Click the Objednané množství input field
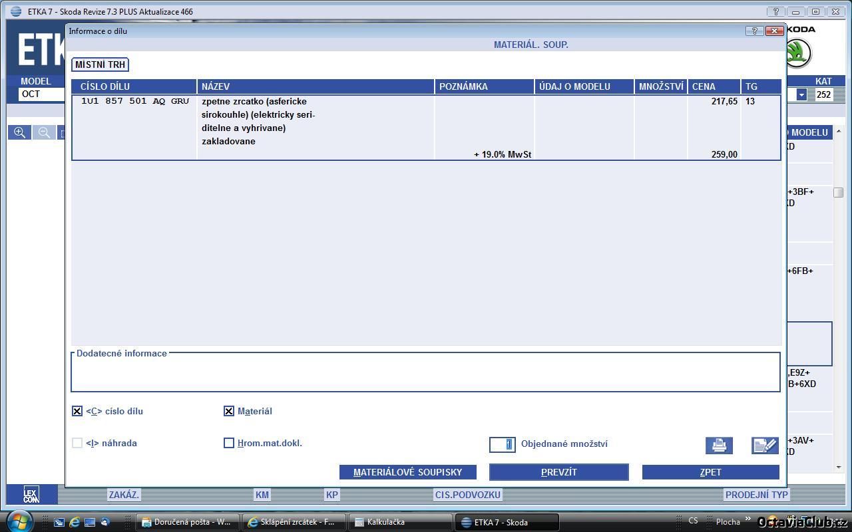 coord(503,444)
